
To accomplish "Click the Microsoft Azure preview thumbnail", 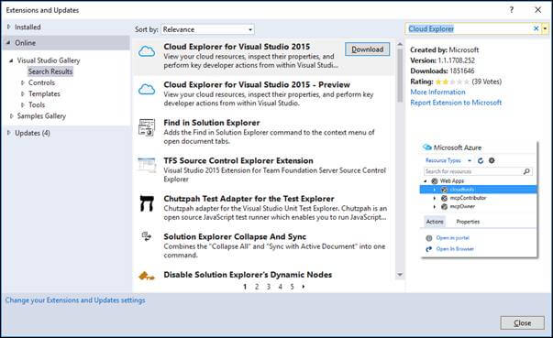I will [x=479, y=200].
